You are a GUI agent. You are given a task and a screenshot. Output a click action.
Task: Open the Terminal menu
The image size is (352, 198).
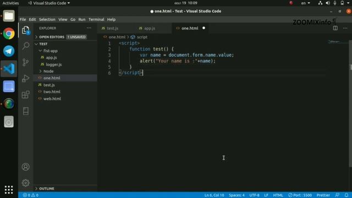point(96,20)
